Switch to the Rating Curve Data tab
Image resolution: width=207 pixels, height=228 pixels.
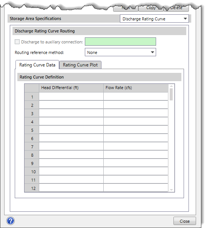[37, 65]
